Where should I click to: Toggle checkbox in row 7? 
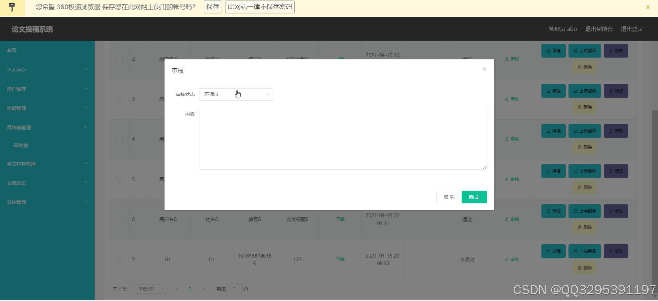click(119, 259)
